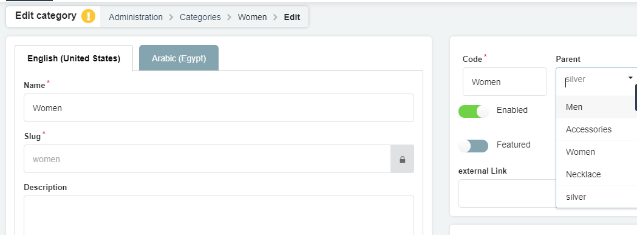637x235 pixels.
Task: Click the Code input field
Action: (505, 82)
